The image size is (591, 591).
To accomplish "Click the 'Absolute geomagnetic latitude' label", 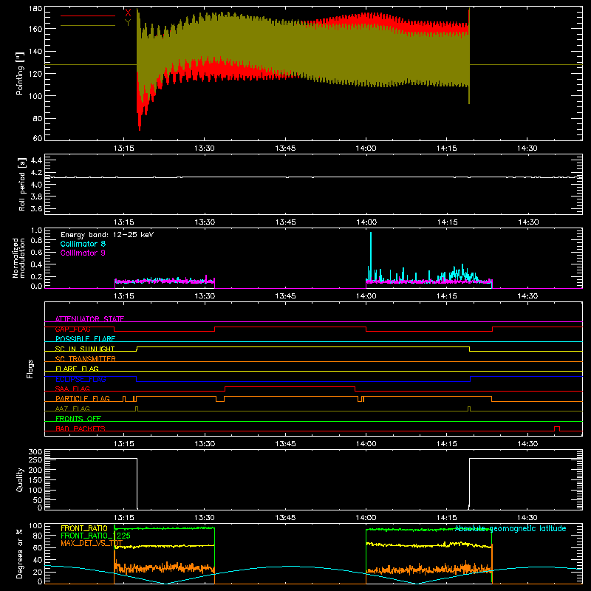I will coord(510,528).
